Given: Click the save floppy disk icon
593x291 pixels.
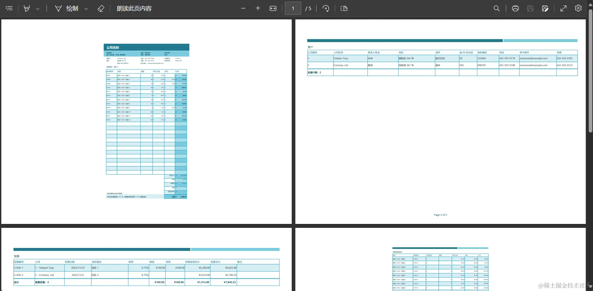Looking at the screenshot, I should point(530,8).
